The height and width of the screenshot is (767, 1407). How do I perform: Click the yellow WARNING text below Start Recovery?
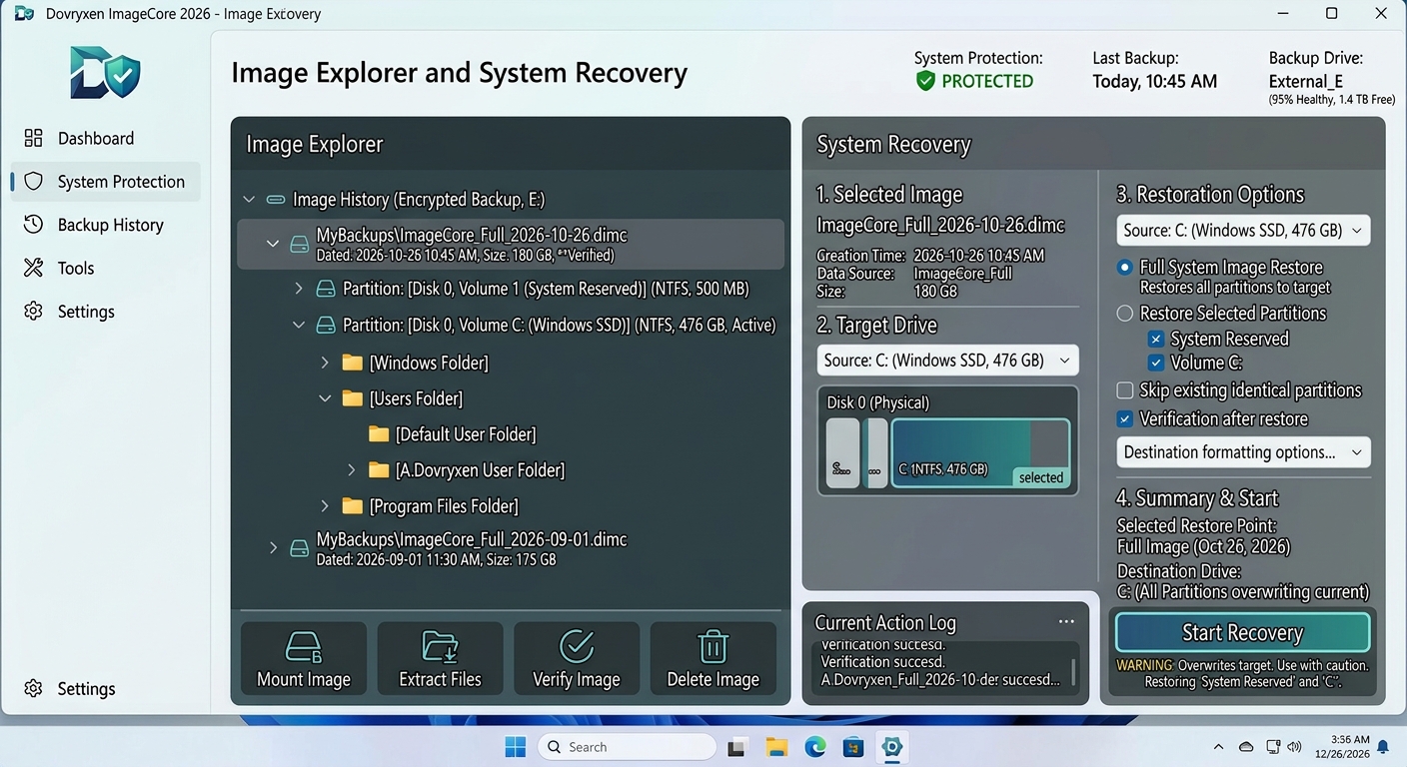coord(1144,665)
